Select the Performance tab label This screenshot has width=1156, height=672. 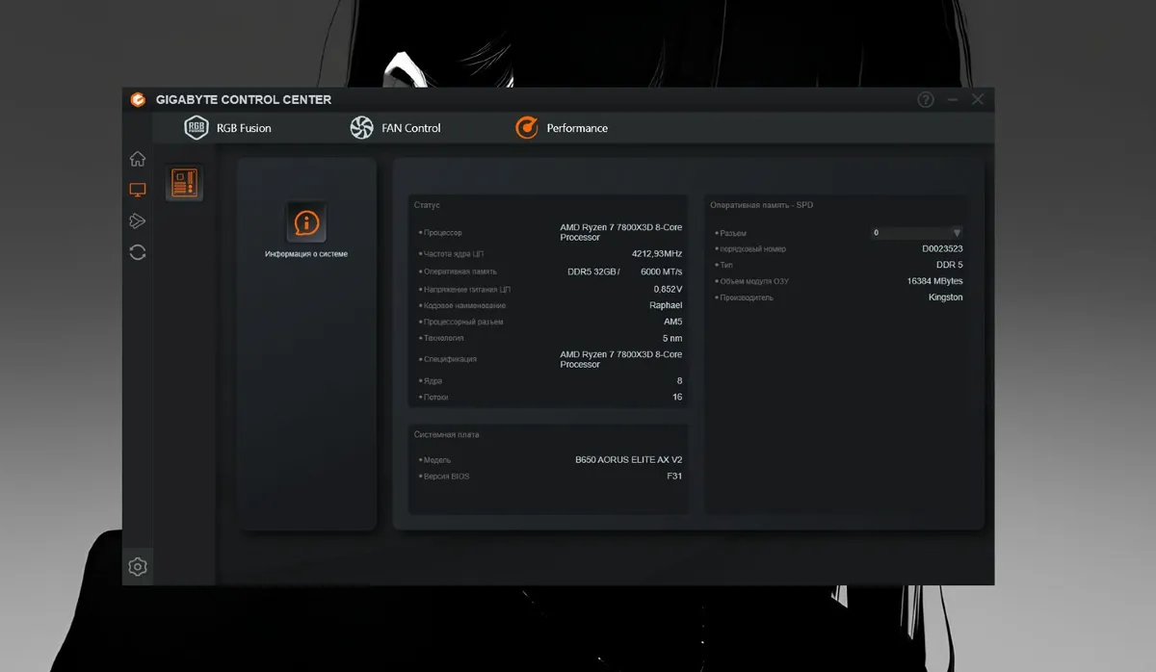577,128
